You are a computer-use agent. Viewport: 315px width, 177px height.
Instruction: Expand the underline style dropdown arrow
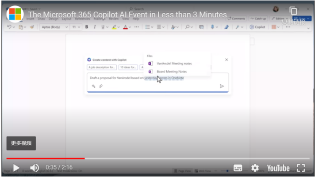coord(107,27)
